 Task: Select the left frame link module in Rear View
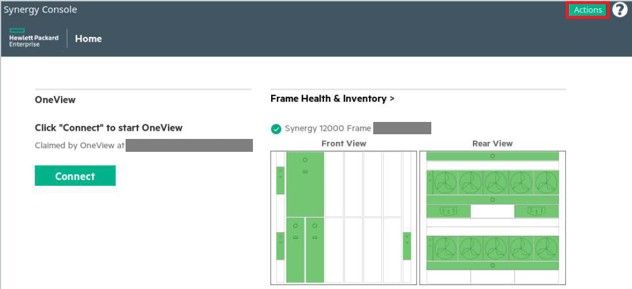tap(448, 211)
